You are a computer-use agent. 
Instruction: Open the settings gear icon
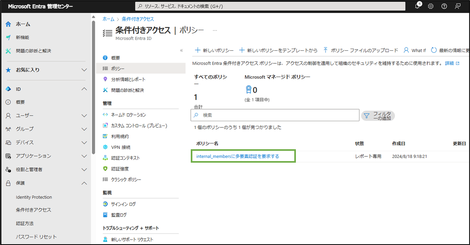[x=431, y=6]
